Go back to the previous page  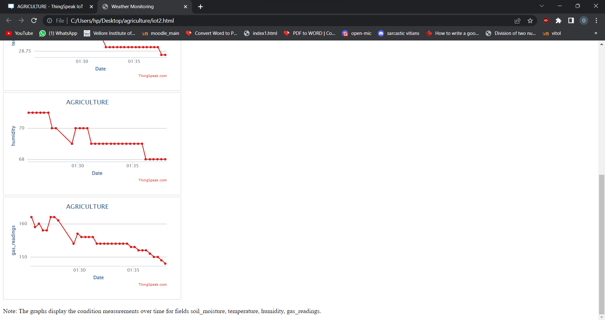[x=9, y=20]
